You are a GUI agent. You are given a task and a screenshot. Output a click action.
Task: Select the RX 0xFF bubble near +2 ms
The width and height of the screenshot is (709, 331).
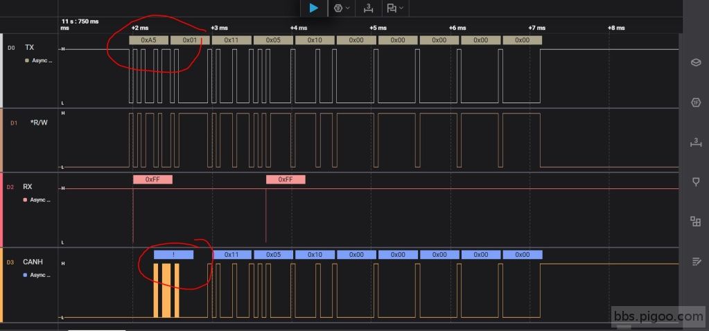point(152,180)
